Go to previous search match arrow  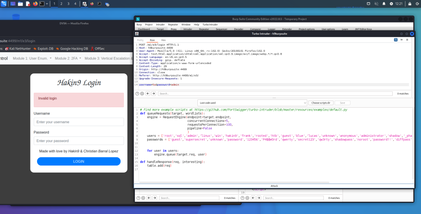point(148,94)
